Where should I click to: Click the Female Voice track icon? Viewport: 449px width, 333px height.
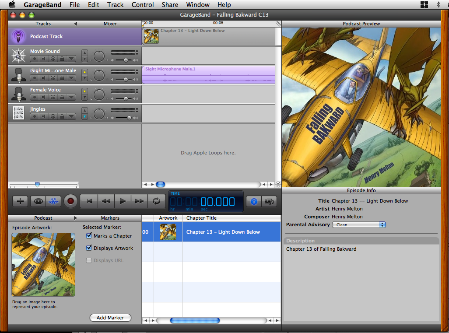[x=18, y=94]
